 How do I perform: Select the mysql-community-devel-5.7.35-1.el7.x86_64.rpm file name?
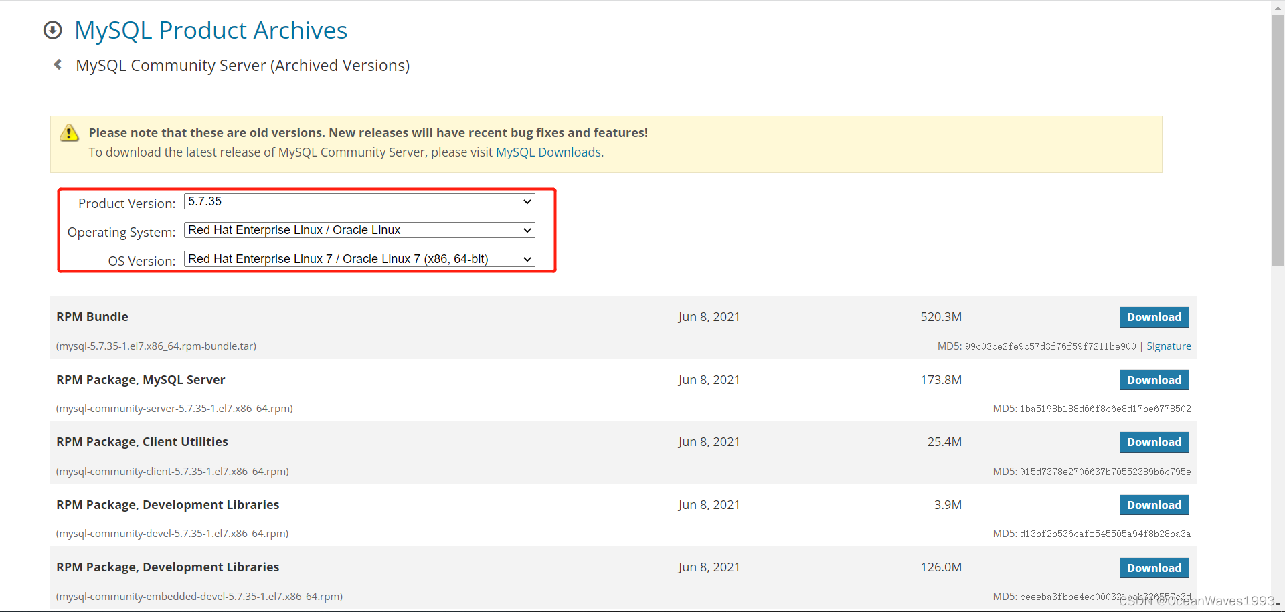click(x=173, y=534)
